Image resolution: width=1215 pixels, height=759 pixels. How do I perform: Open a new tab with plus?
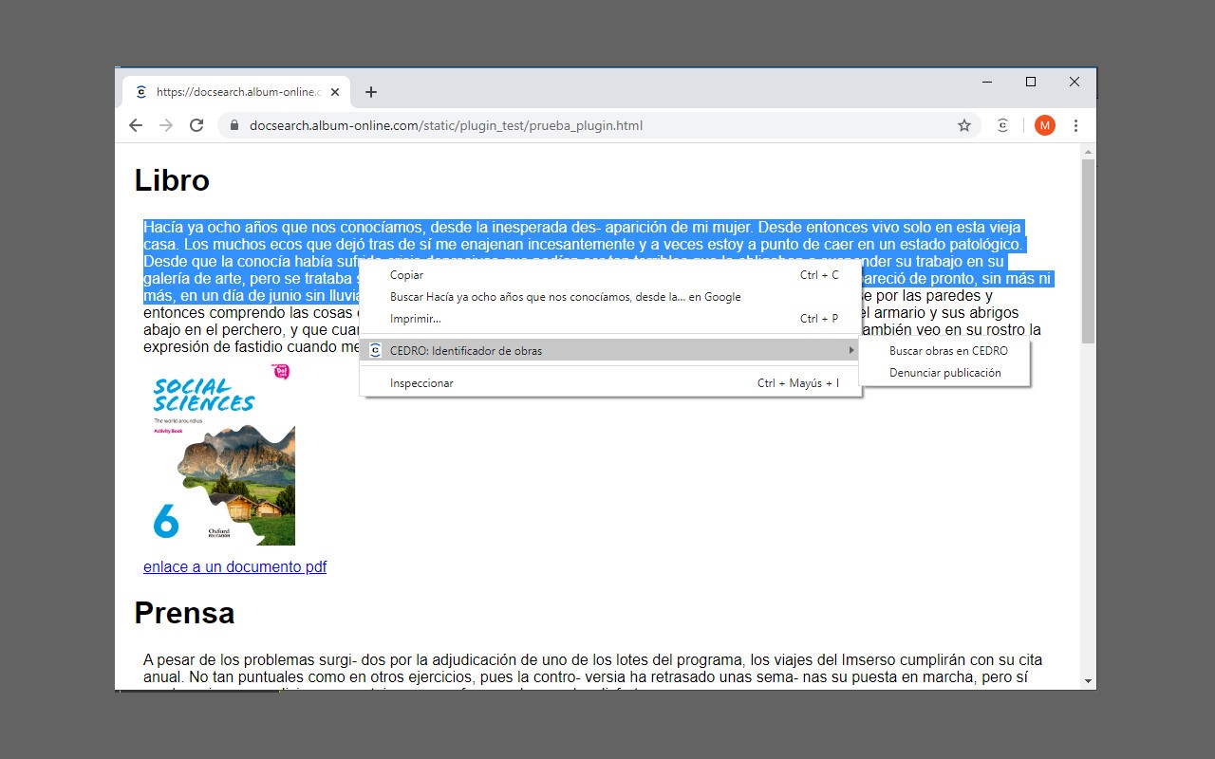pos(371,92)
